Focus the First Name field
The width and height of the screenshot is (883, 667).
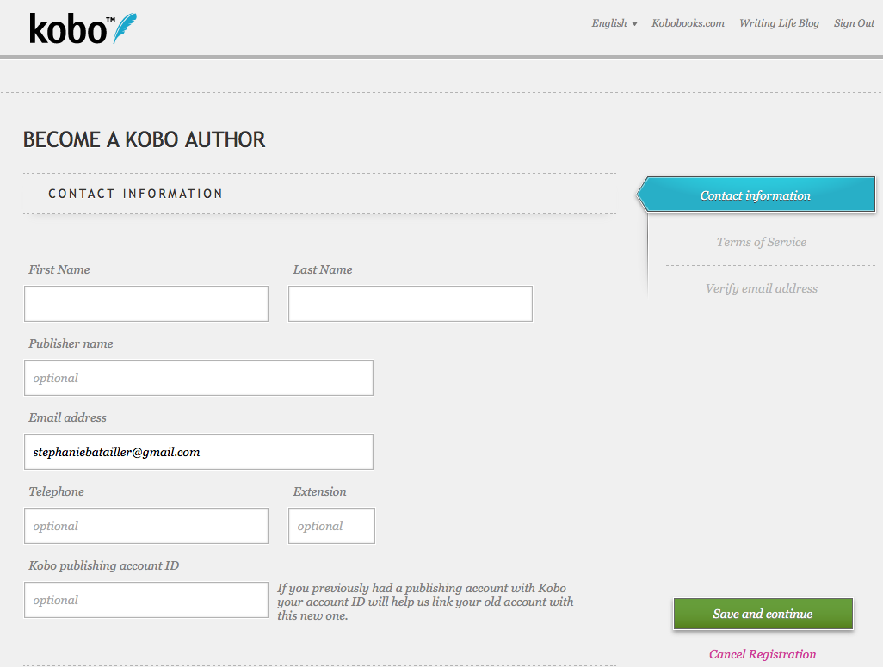point(146,304)
